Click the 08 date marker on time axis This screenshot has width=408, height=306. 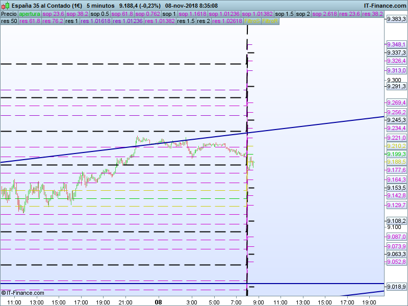tap(158, 301)
